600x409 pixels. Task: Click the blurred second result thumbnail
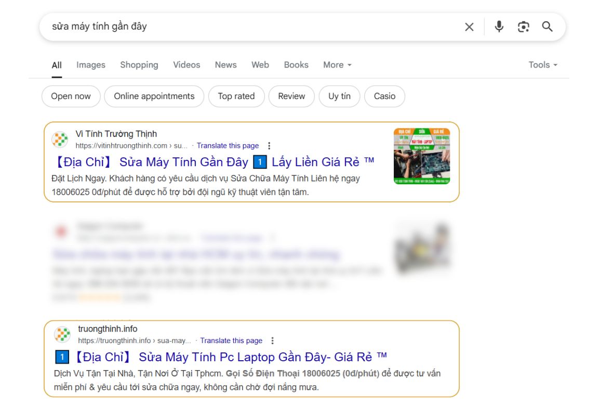coord(422,248)
